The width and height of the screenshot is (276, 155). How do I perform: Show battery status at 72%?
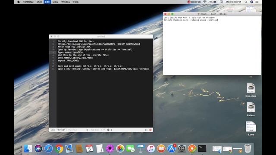(213, 2)
